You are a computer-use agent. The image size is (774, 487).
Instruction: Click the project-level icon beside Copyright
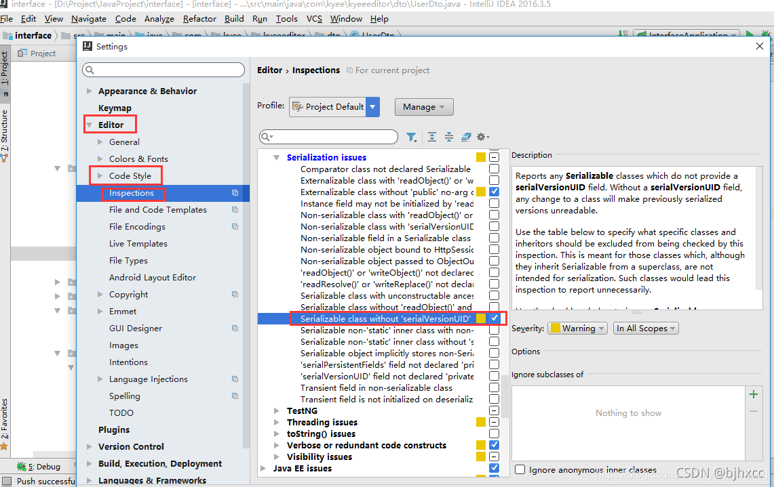235,294
